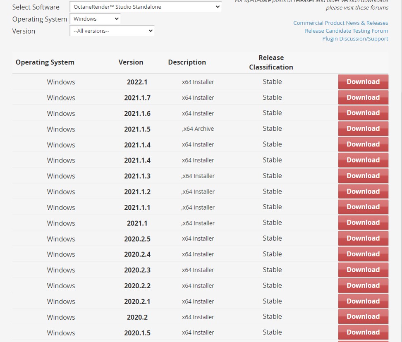Click the 2020.2.2 version cell

137,286
